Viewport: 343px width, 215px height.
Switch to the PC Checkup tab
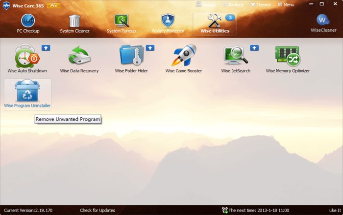(x=28, y=23)
